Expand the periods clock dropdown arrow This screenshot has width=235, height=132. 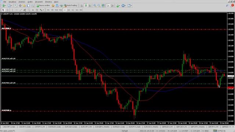[x=126, y=6]
